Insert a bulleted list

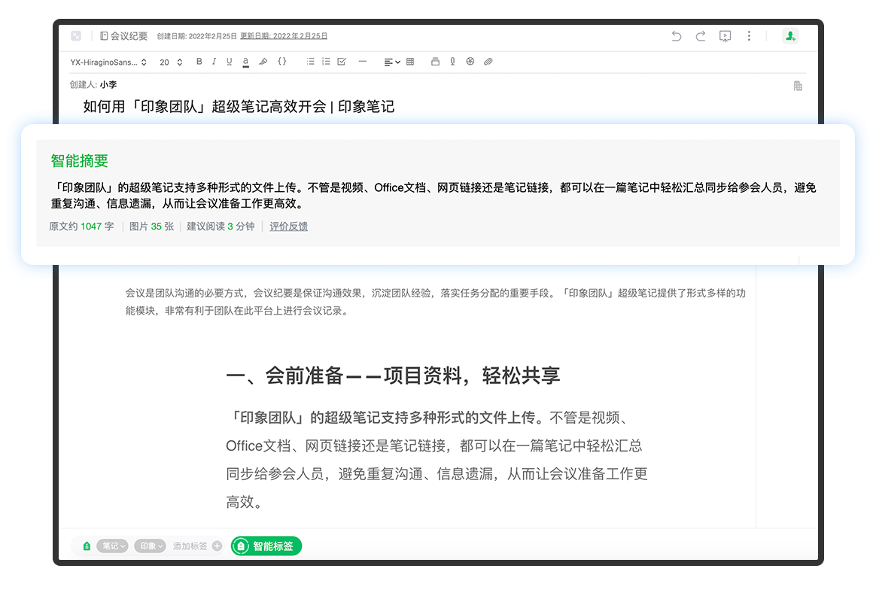(311, 62)
